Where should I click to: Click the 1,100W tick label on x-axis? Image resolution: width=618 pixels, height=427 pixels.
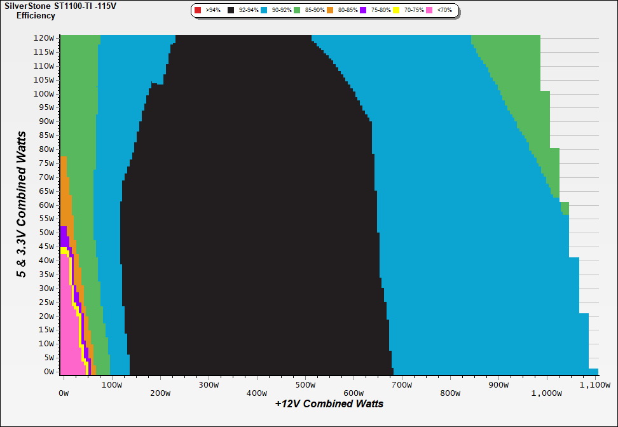pos(594,385)
